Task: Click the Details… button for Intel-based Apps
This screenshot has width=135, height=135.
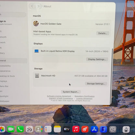Action: [x=103, y=33]
